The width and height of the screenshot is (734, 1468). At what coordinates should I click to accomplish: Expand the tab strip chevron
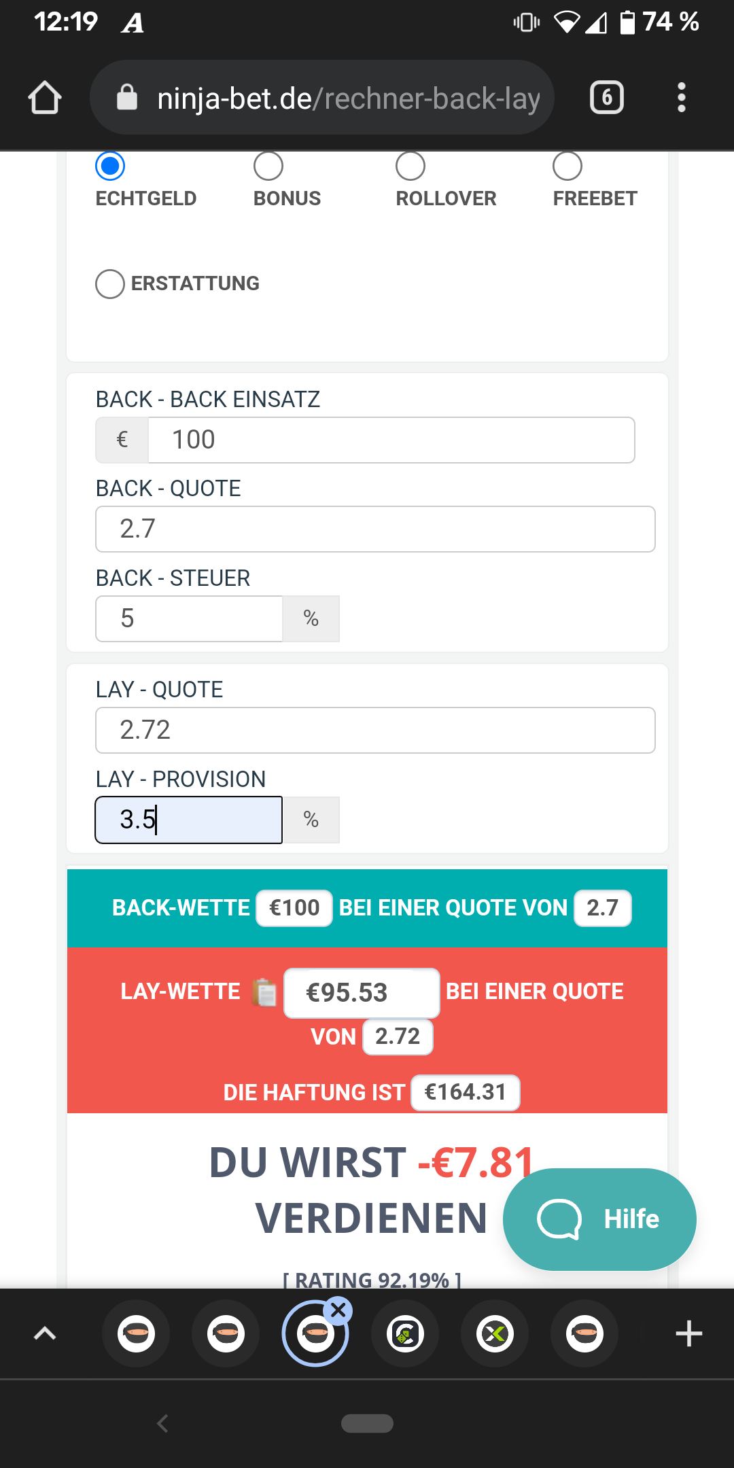coord(45,1333)
